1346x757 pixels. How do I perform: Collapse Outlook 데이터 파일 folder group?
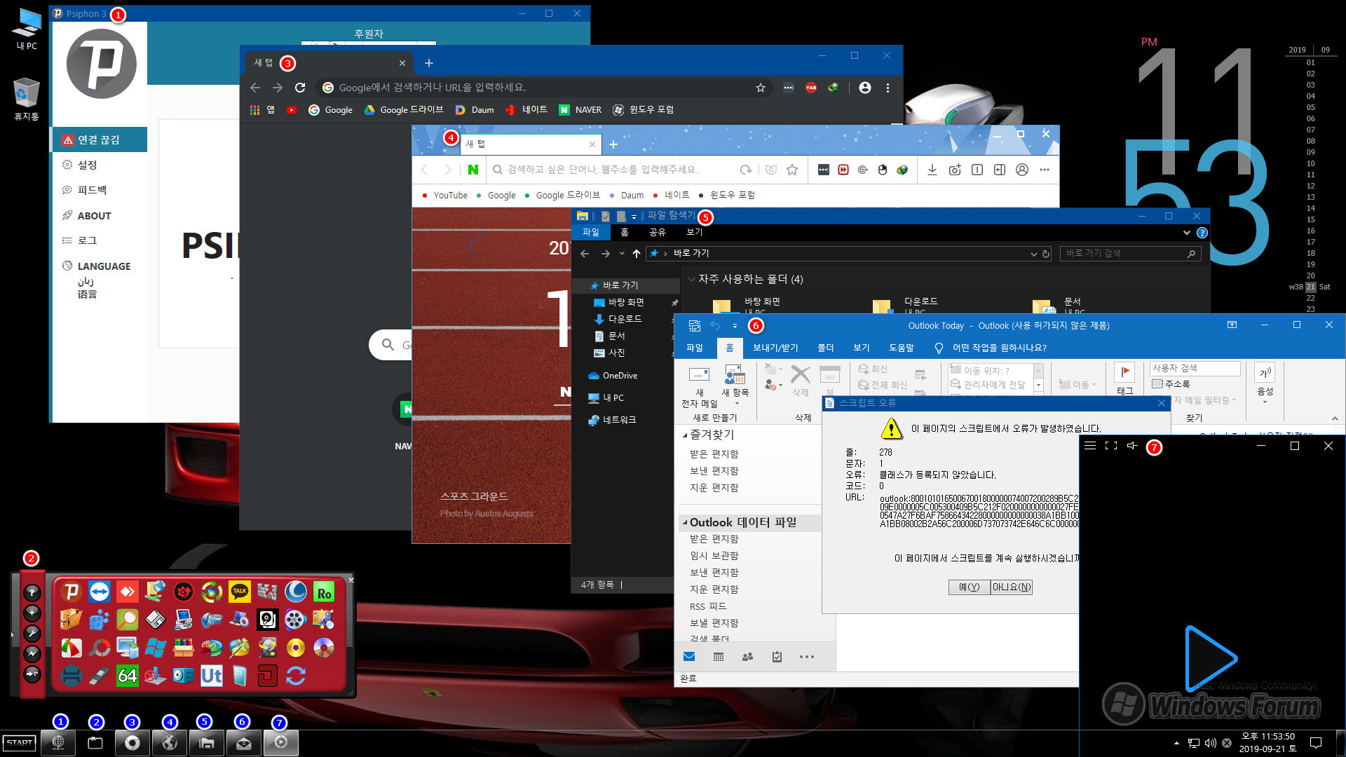click(x=685, y=523)
